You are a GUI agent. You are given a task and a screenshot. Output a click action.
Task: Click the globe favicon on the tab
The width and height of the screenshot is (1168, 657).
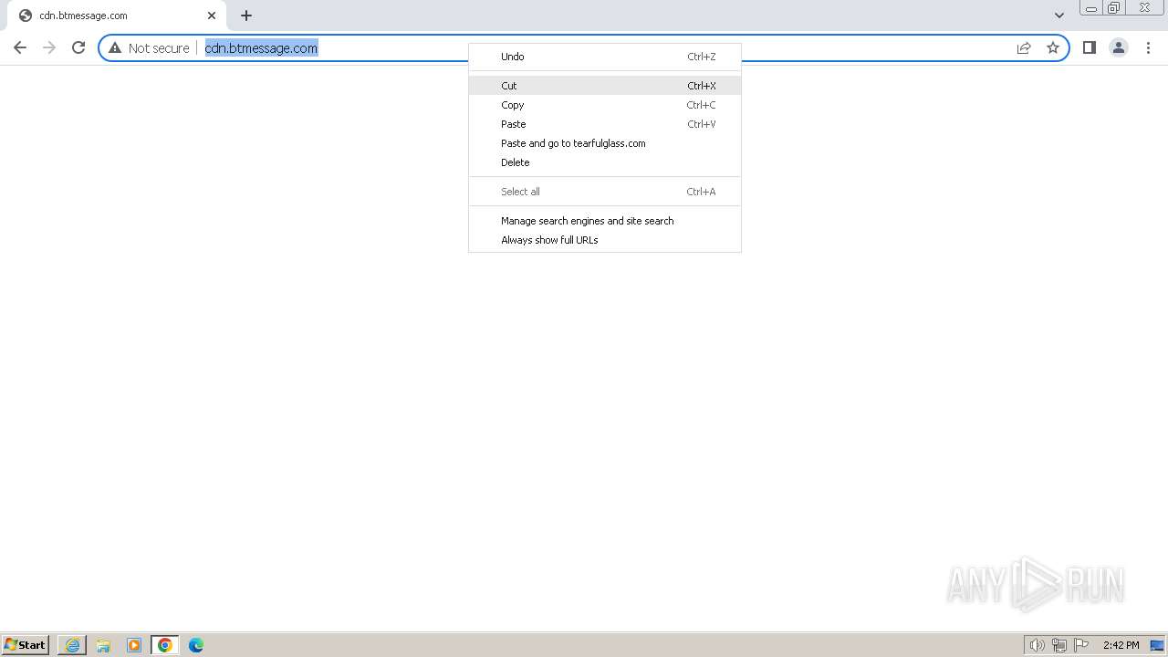pyautogui.click(x=26, y=16)
